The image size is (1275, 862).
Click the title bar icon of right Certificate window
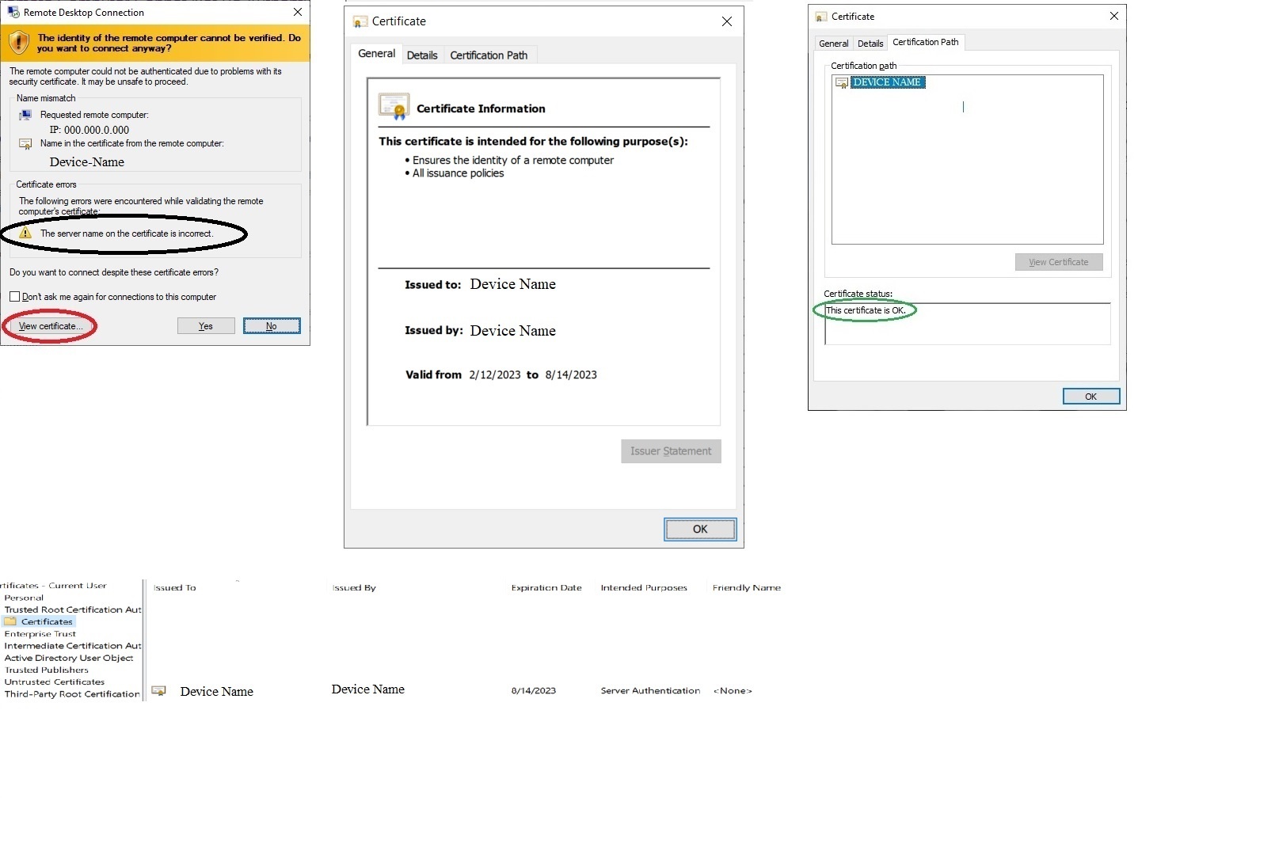821,17
